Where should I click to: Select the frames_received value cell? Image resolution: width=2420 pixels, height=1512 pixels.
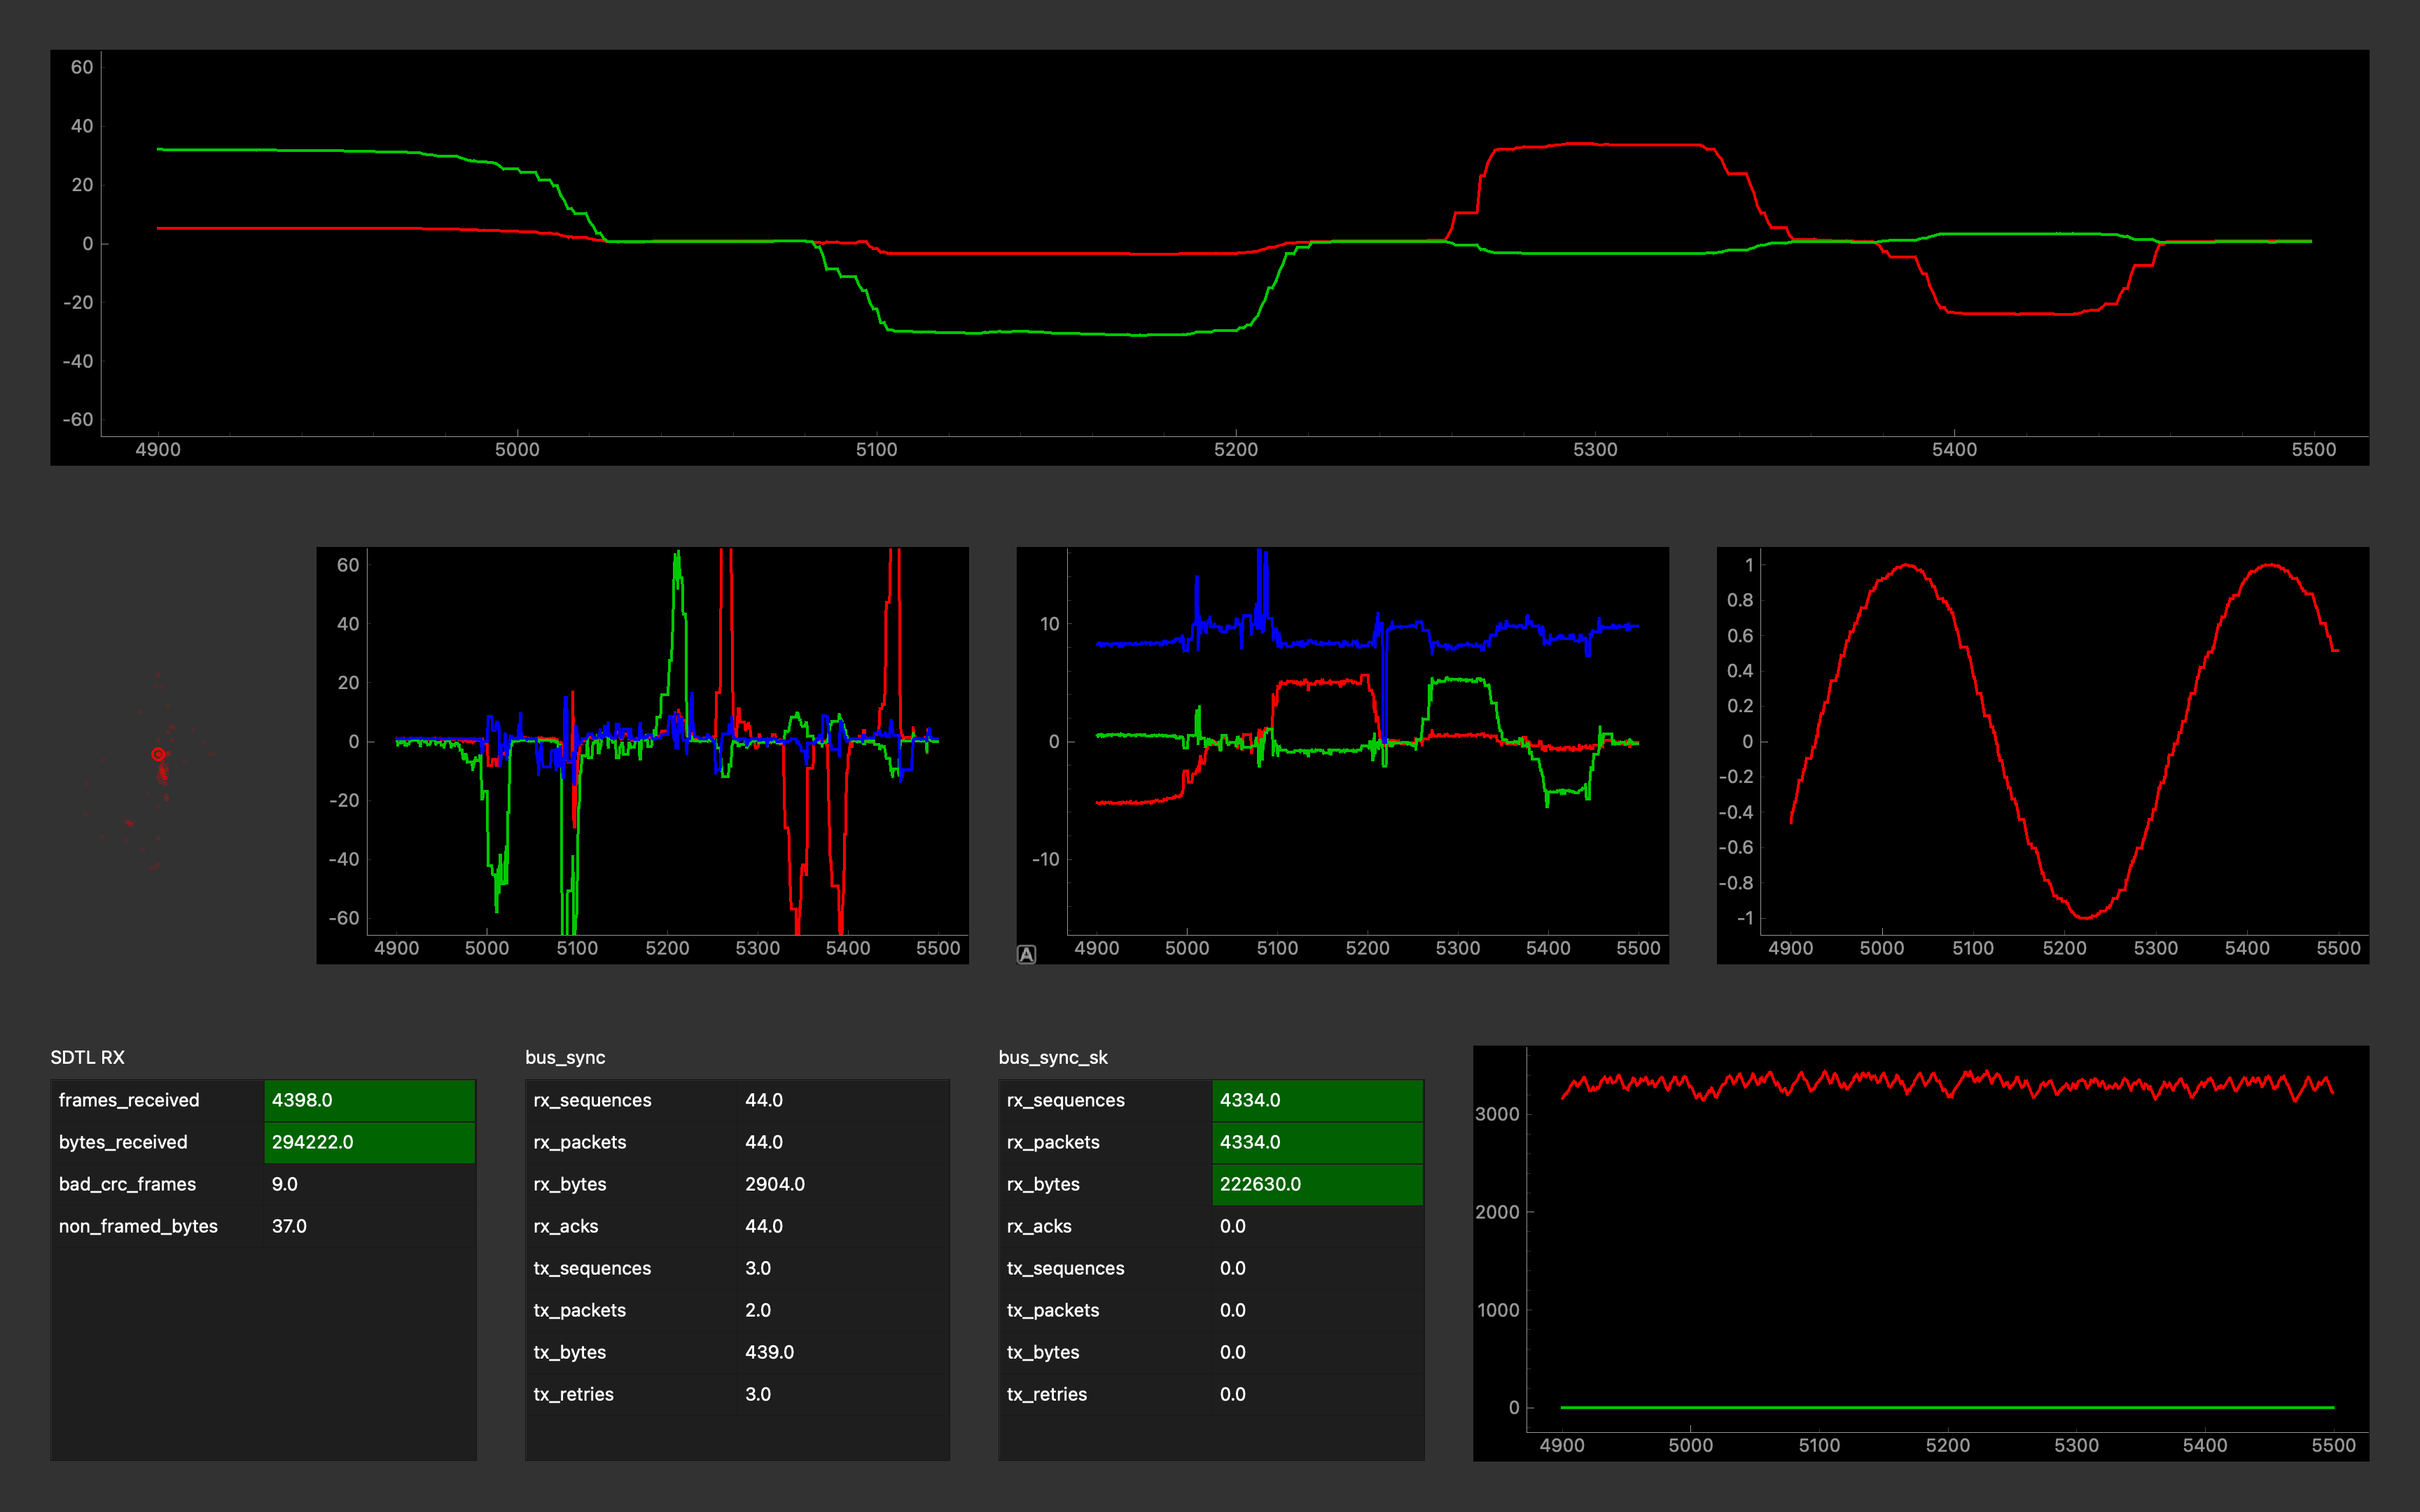[x=369, y=1100]
